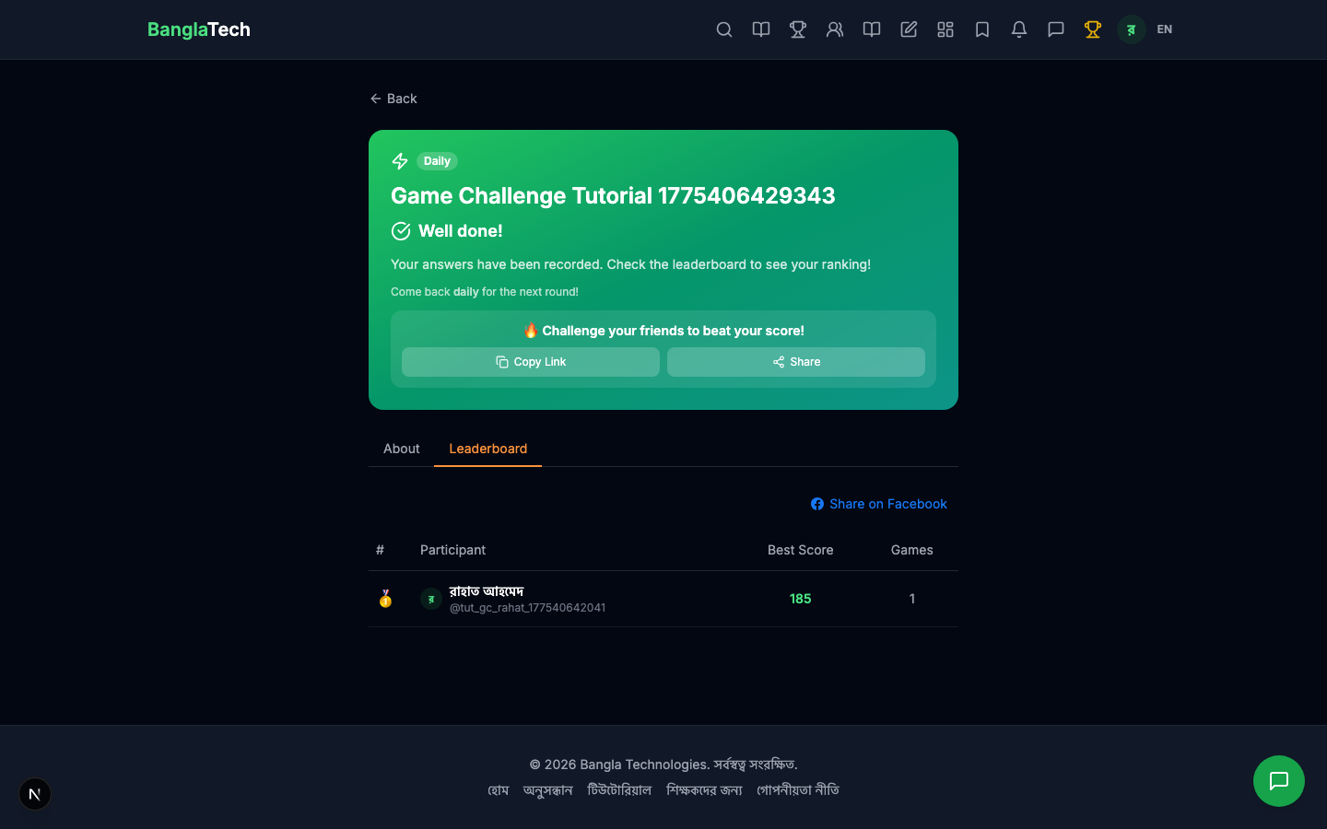Viewport: 1327px width, 829px height.
Task: Open messages speech bubble in navbar
Action: coord(1056,29)
